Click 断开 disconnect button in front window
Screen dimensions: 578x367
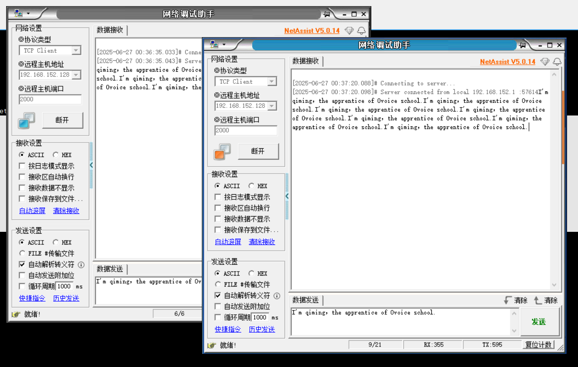tap(258, 151)
